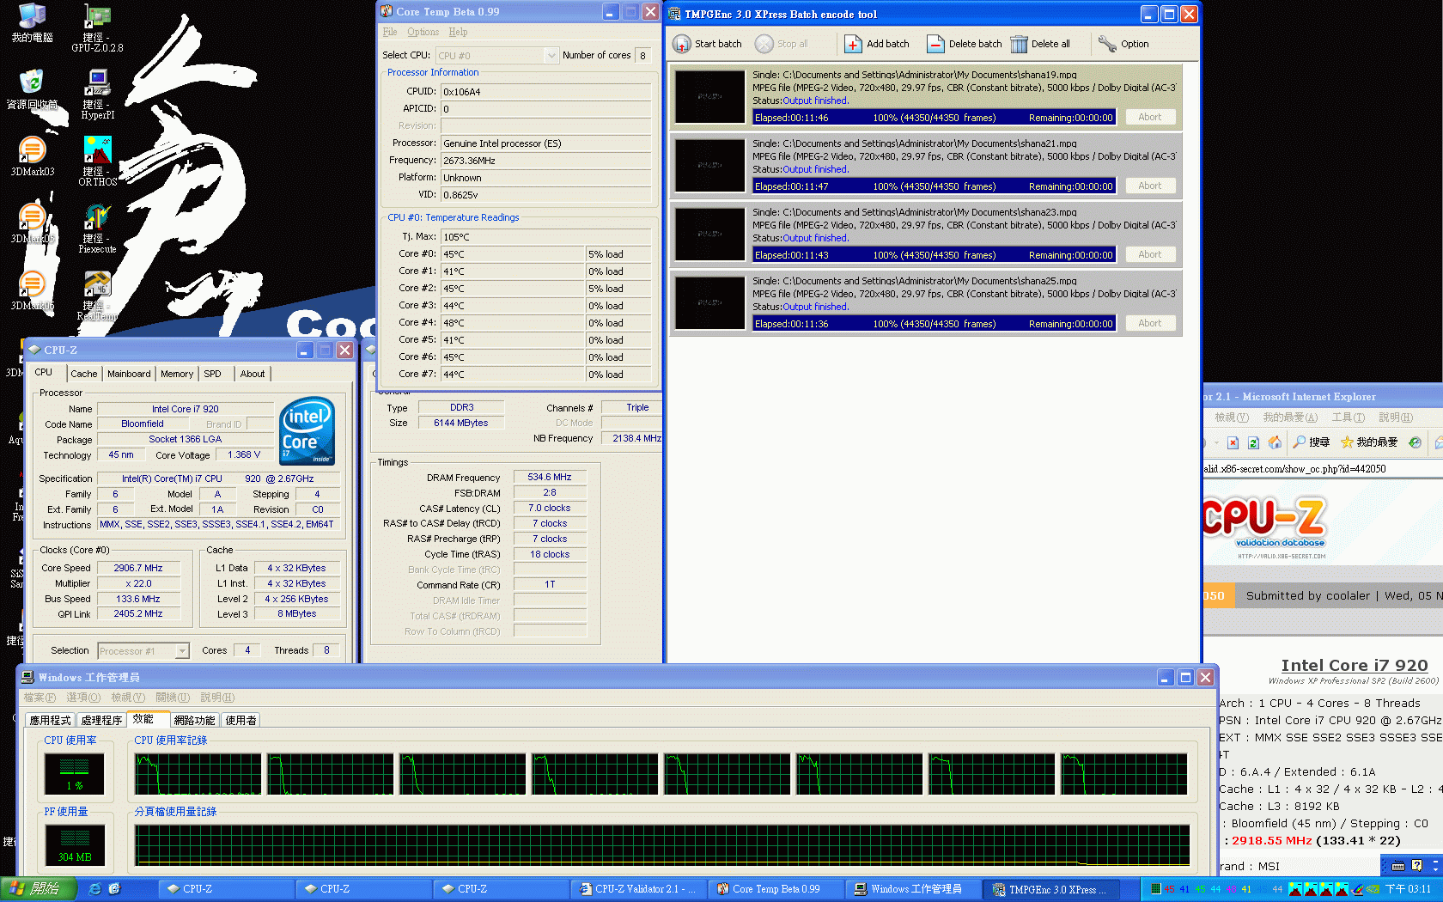1443x902 pixels.
Task: Open Task Manager 選項 menu
Action: pyautogui.click(x=83, y=698)
